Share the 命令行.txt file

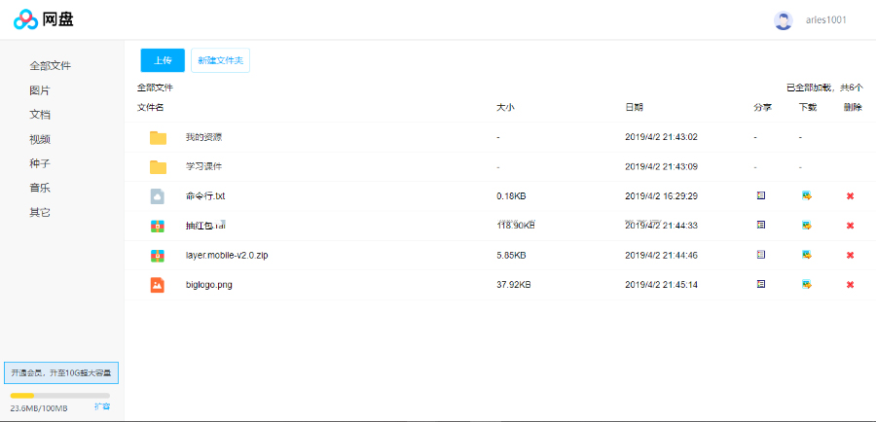tap(761, 195)
